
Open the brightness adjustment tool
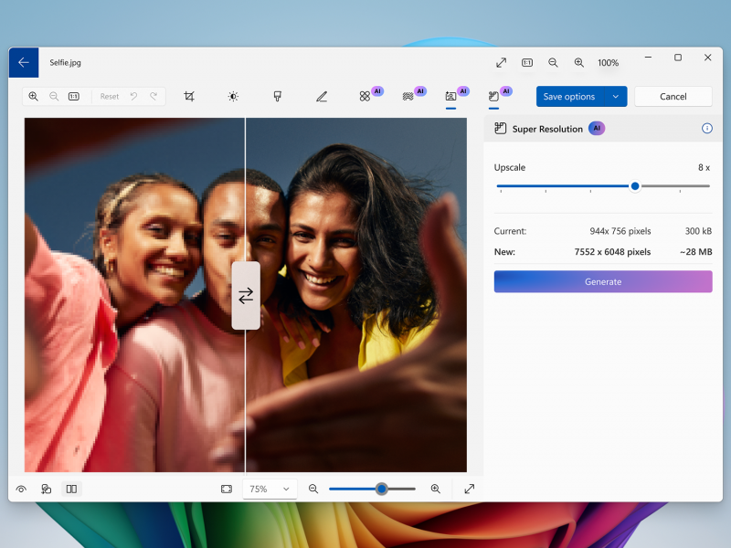pyautogui.click(x=233, y=96)
